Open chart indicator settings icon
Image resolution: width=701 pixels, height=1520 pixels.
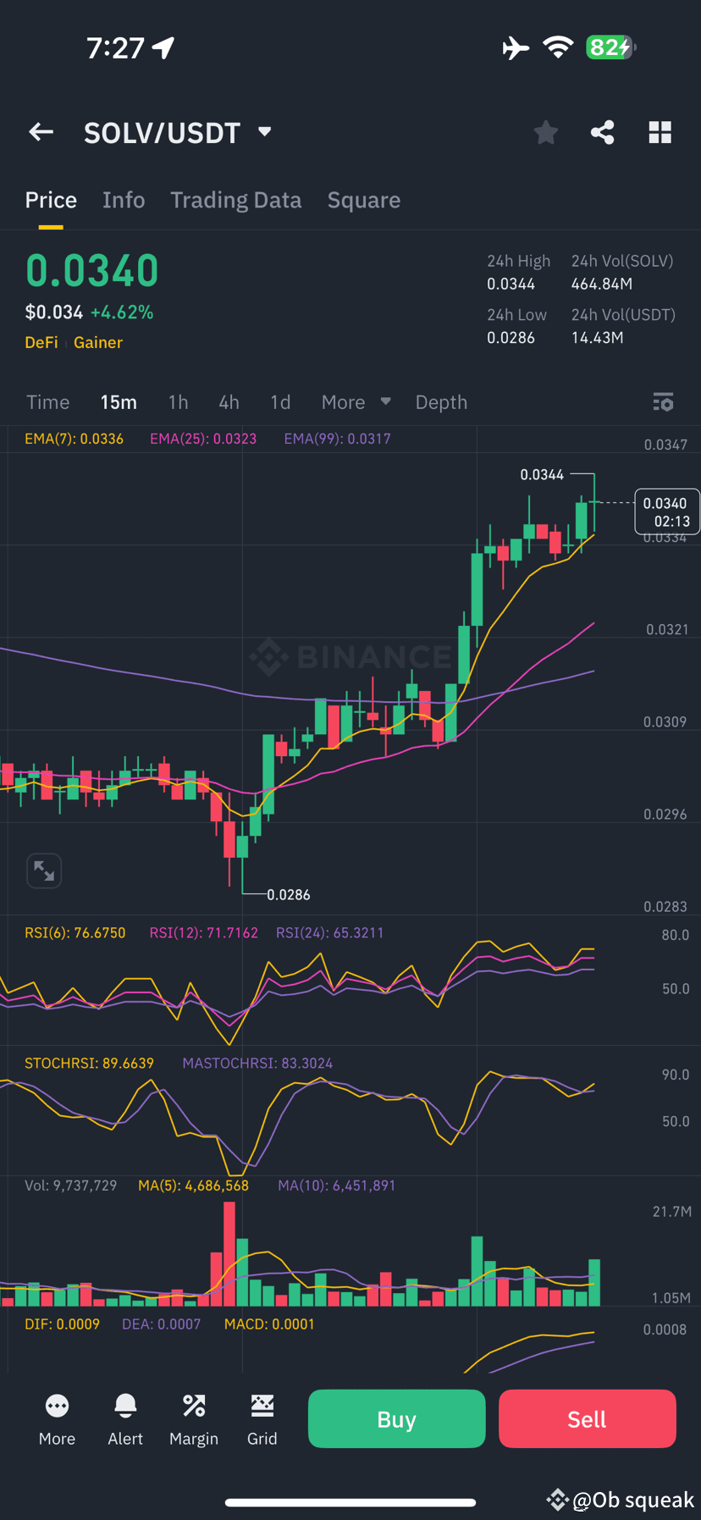tap(663, 402)
